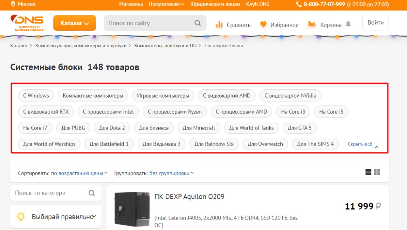This screenshot has width=407, height=230.
Task: Click the lightbulb icon beside Выбирай правильно
Action: (21, 216)
